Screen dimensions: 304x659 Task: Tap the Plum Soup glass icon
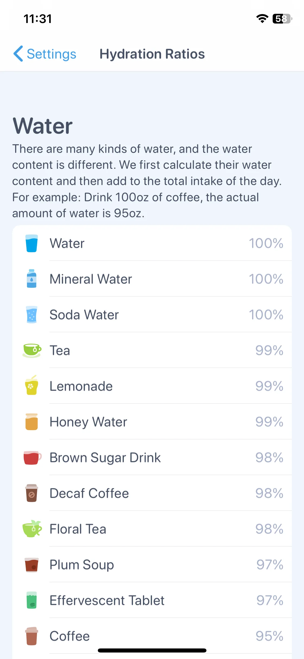[32, 565]
